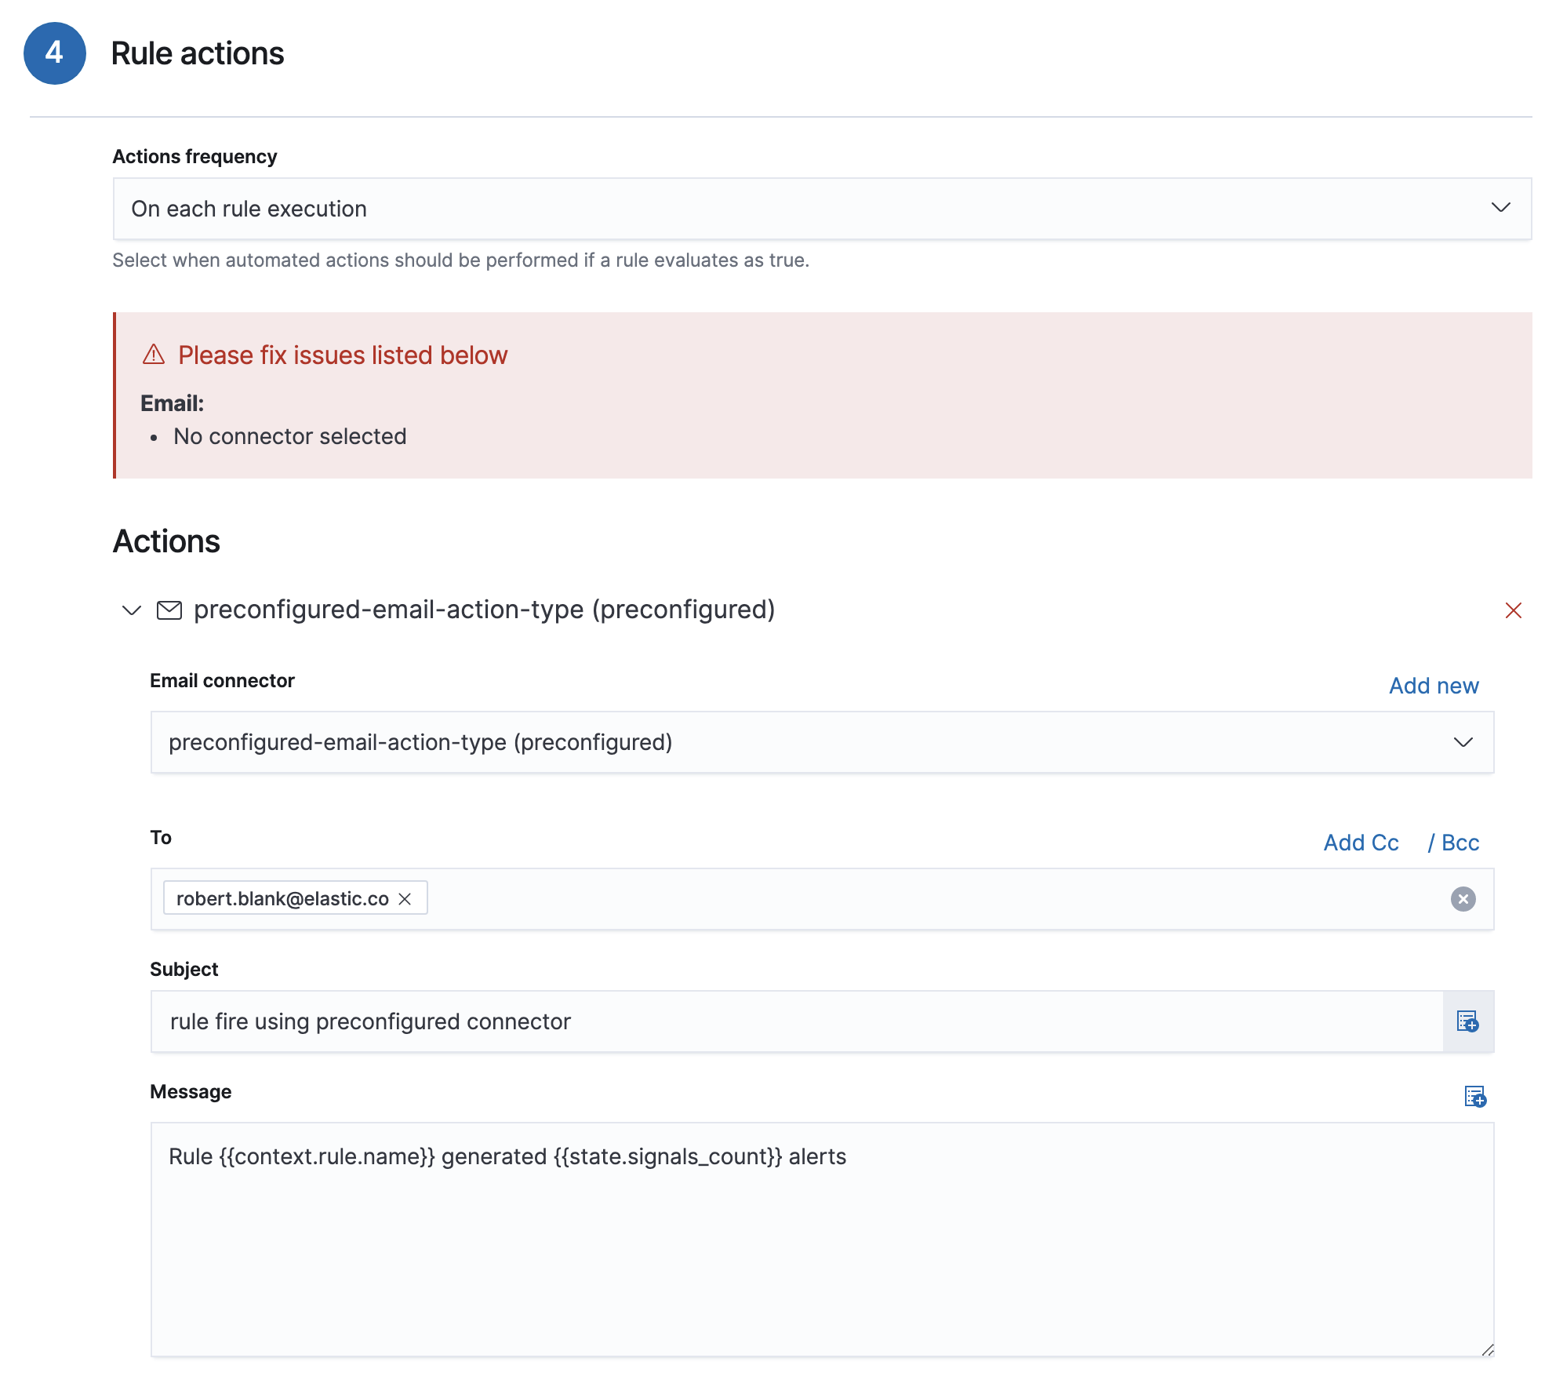Open the Actions frequency dropdown

coord(822,209)
